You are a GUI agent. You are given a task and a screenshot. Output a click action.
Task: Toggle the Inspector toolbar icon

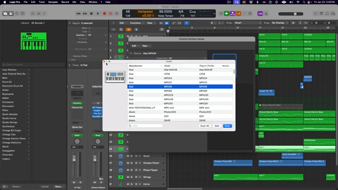coord(11,14)
